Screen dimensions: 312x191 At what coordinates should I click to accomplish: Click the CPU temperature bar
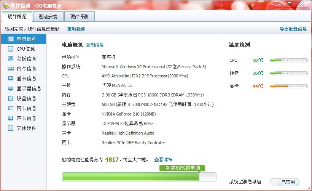288,60
